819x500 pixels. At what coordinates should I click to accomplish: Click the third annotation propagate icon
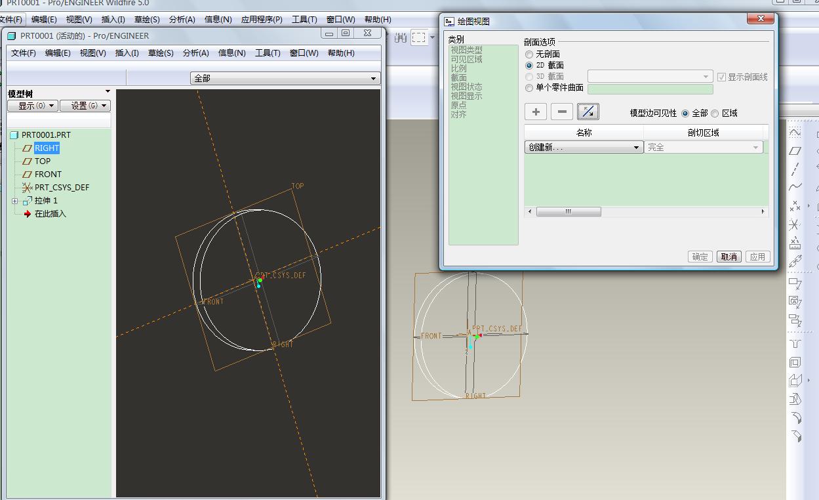(795, 321)
